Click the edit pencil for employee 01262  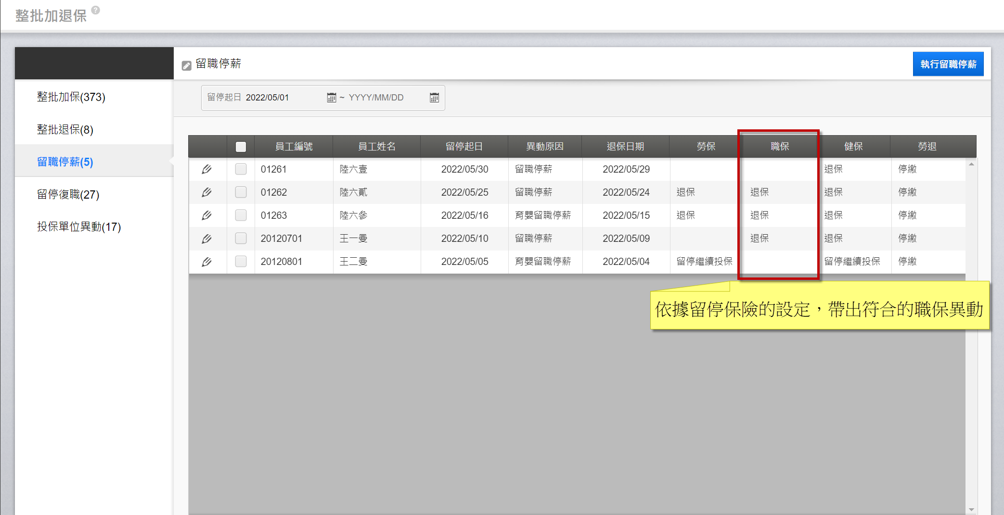(x=206, y=192)
